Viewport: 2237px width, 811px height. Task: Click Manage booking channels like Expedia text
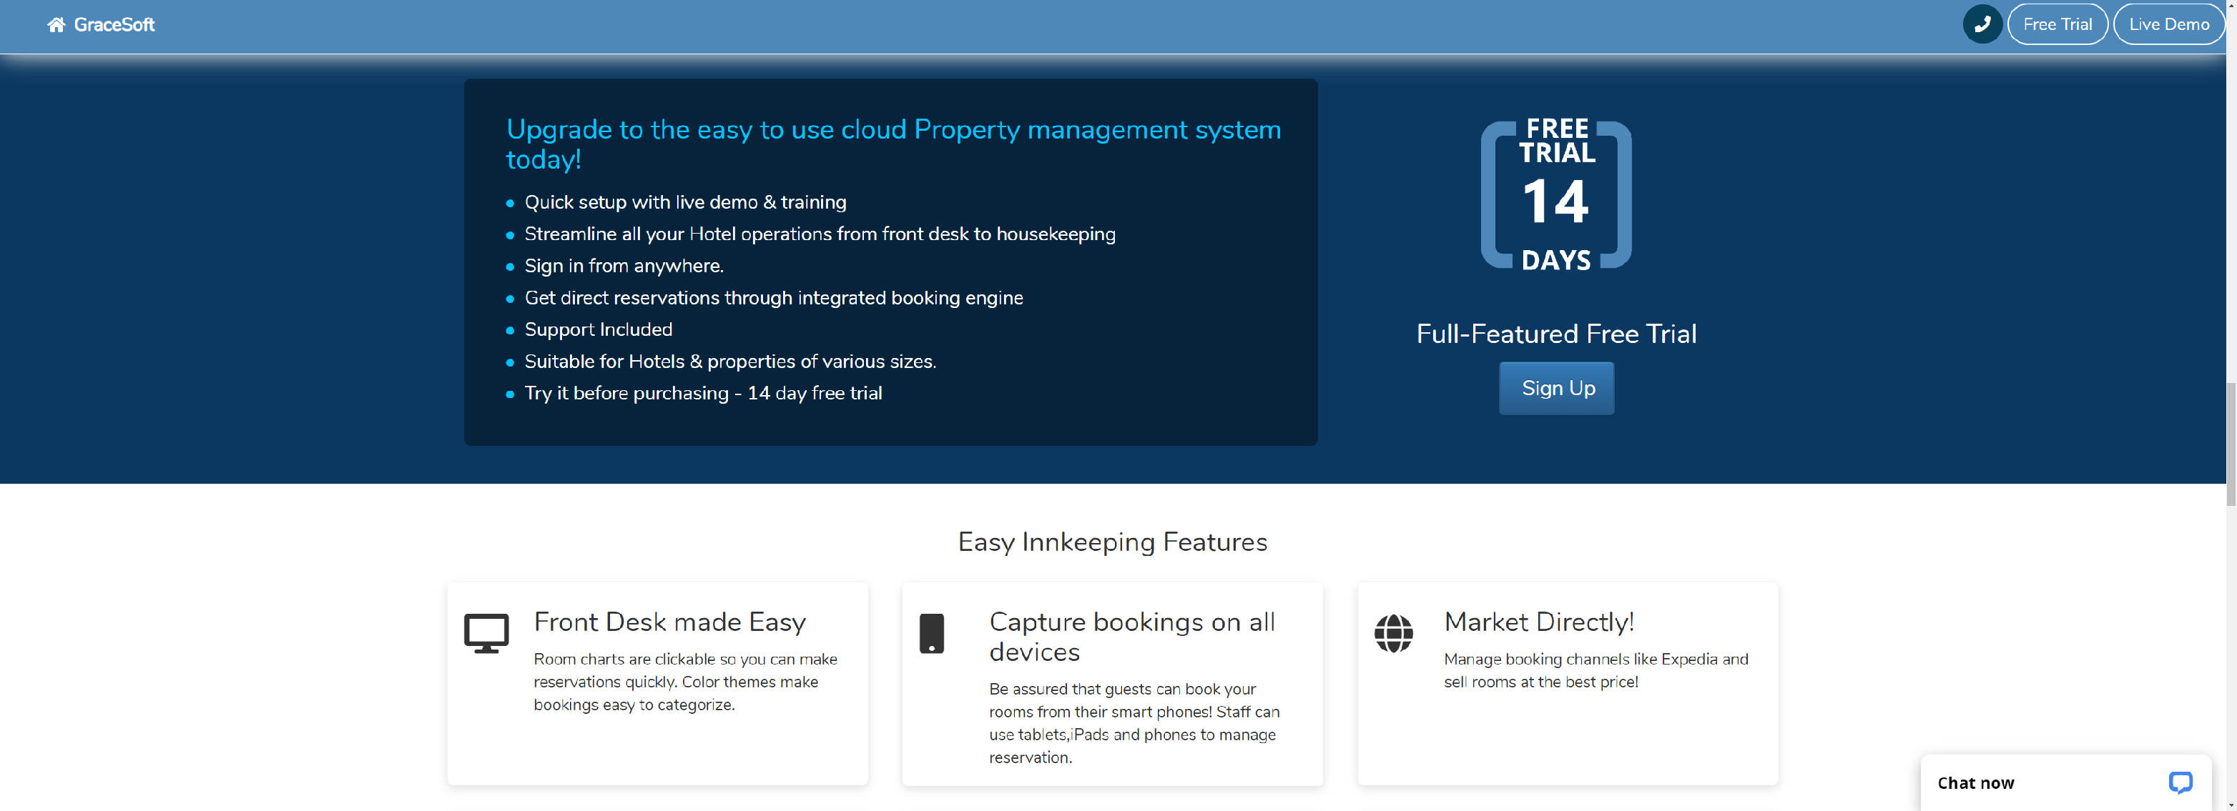coord(1596,670)
